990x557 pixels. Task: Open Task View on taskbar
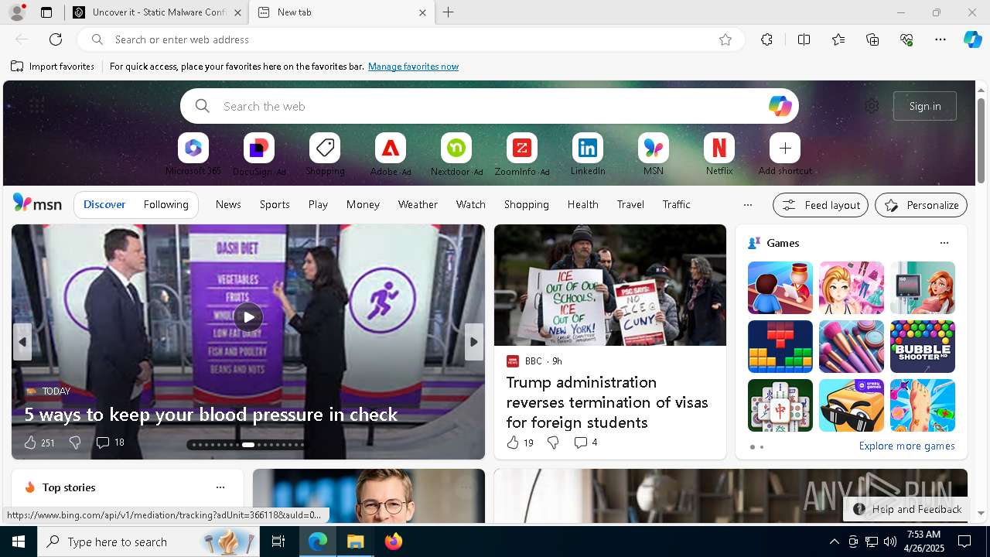click(x=278, y=542)
